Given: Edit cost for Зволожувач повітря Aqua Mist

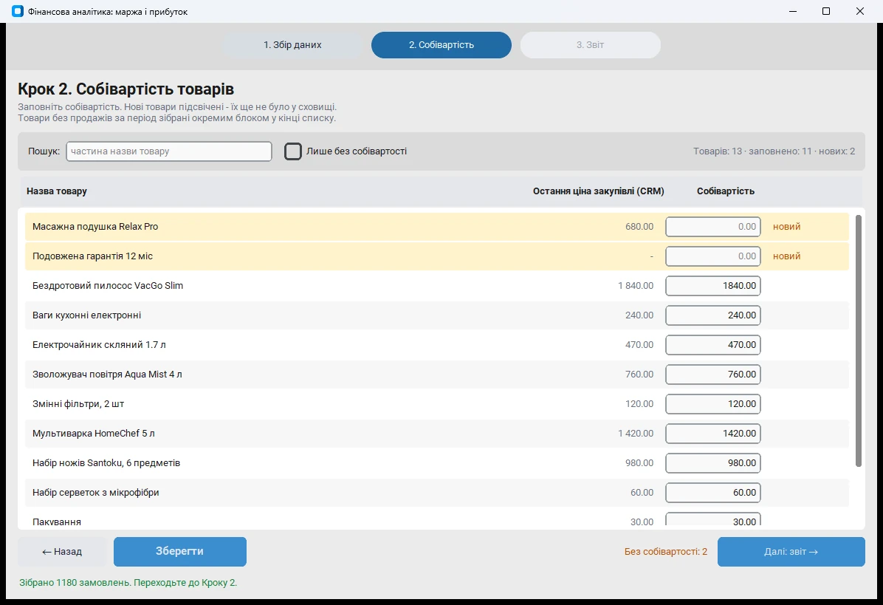Looking at the screenshot, I should point(713,375).
